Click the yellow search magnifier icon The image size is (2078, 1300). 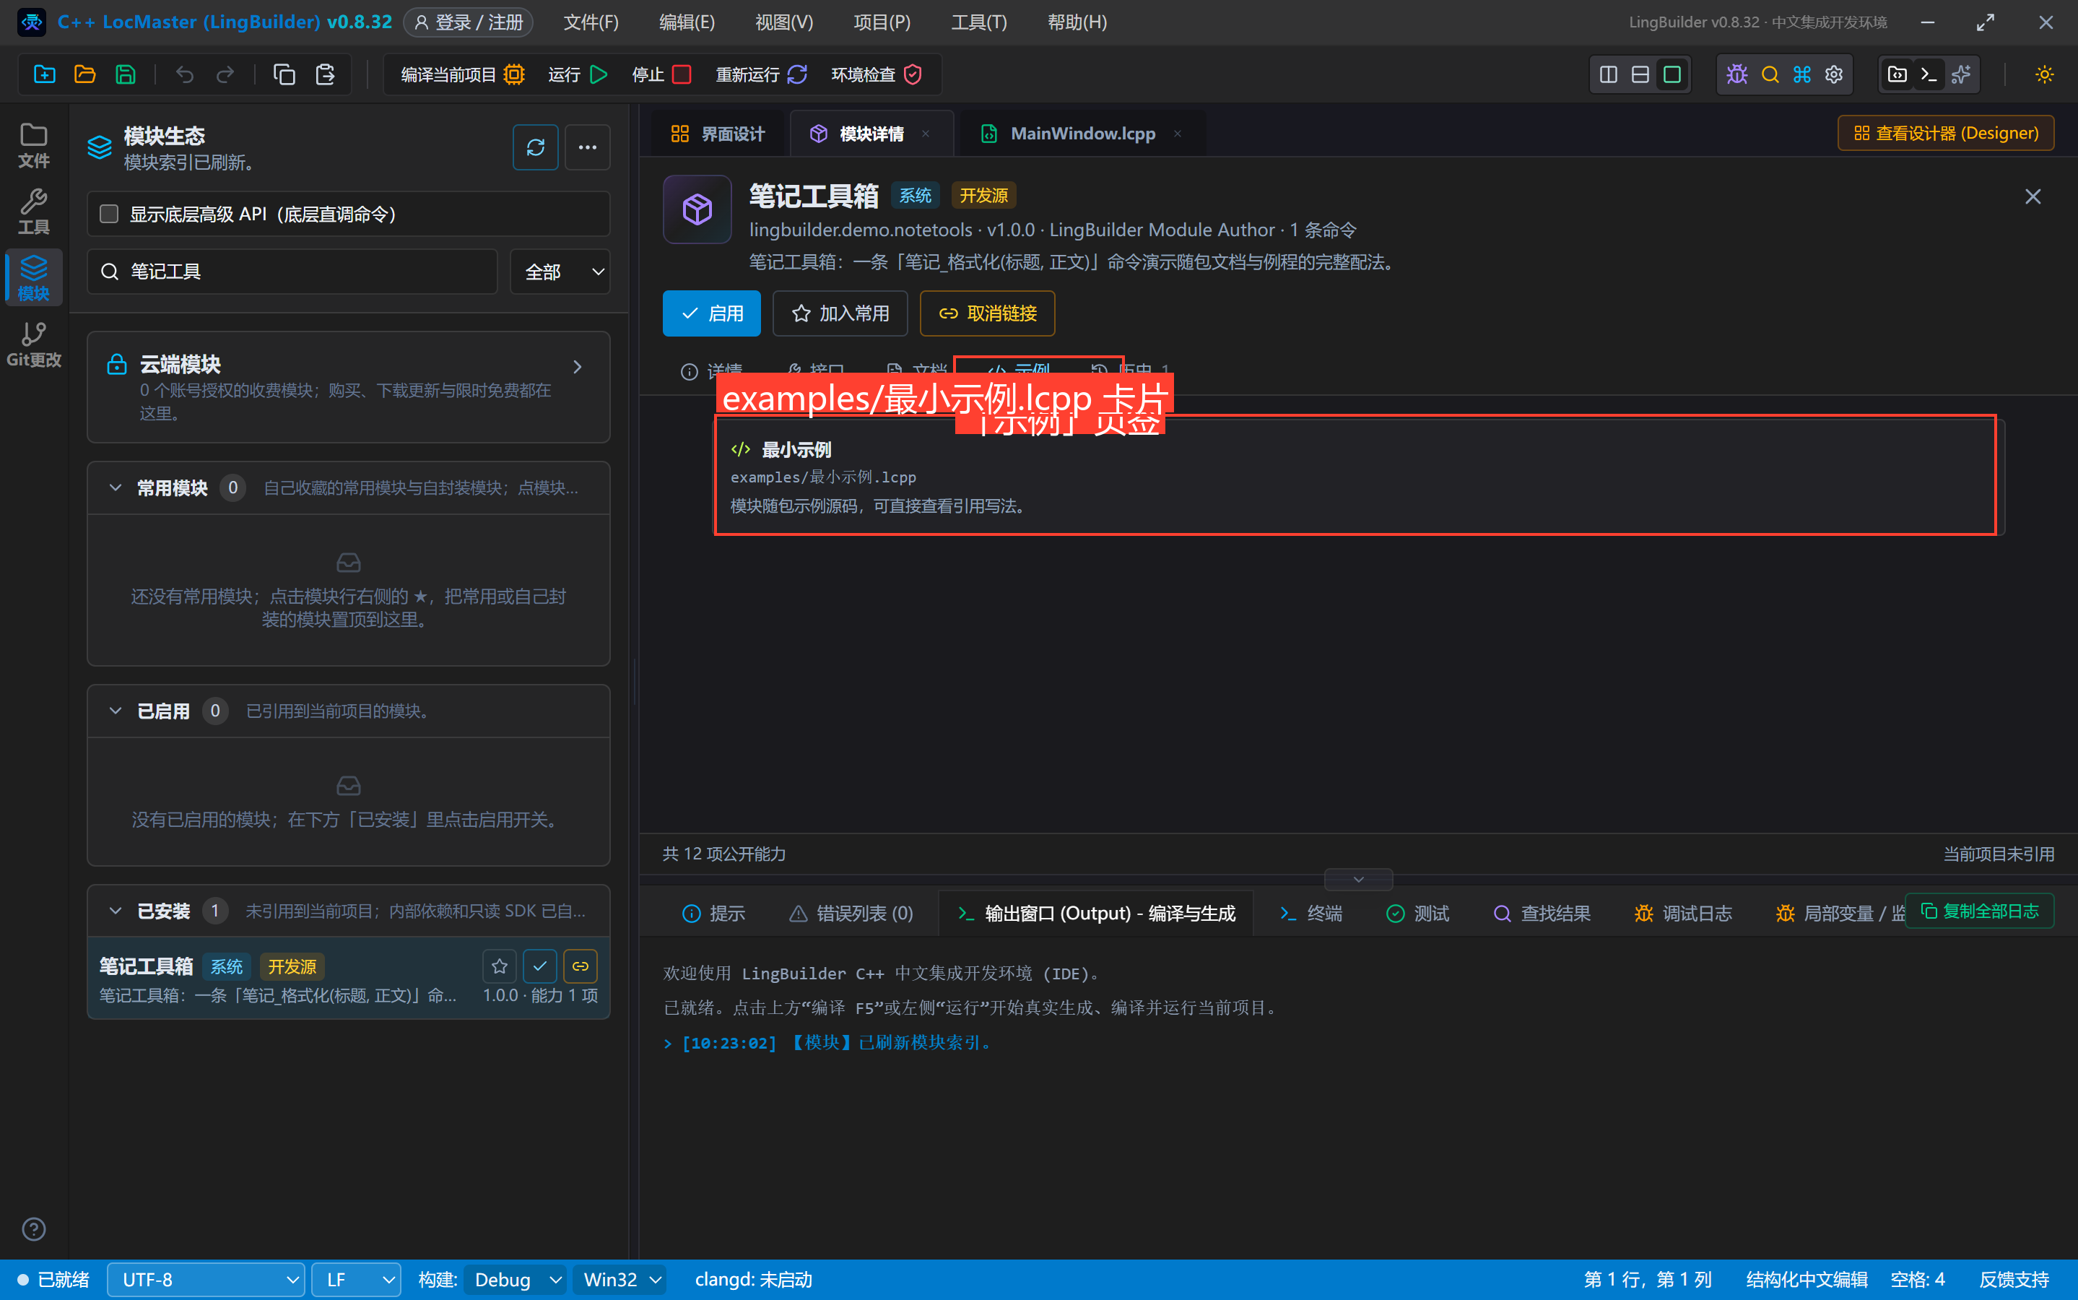[x=1770, y=75]
